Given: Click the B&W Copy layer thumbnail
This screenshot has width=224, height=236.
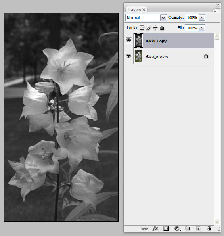Looking at the screenshot, I should coord(138,40).
